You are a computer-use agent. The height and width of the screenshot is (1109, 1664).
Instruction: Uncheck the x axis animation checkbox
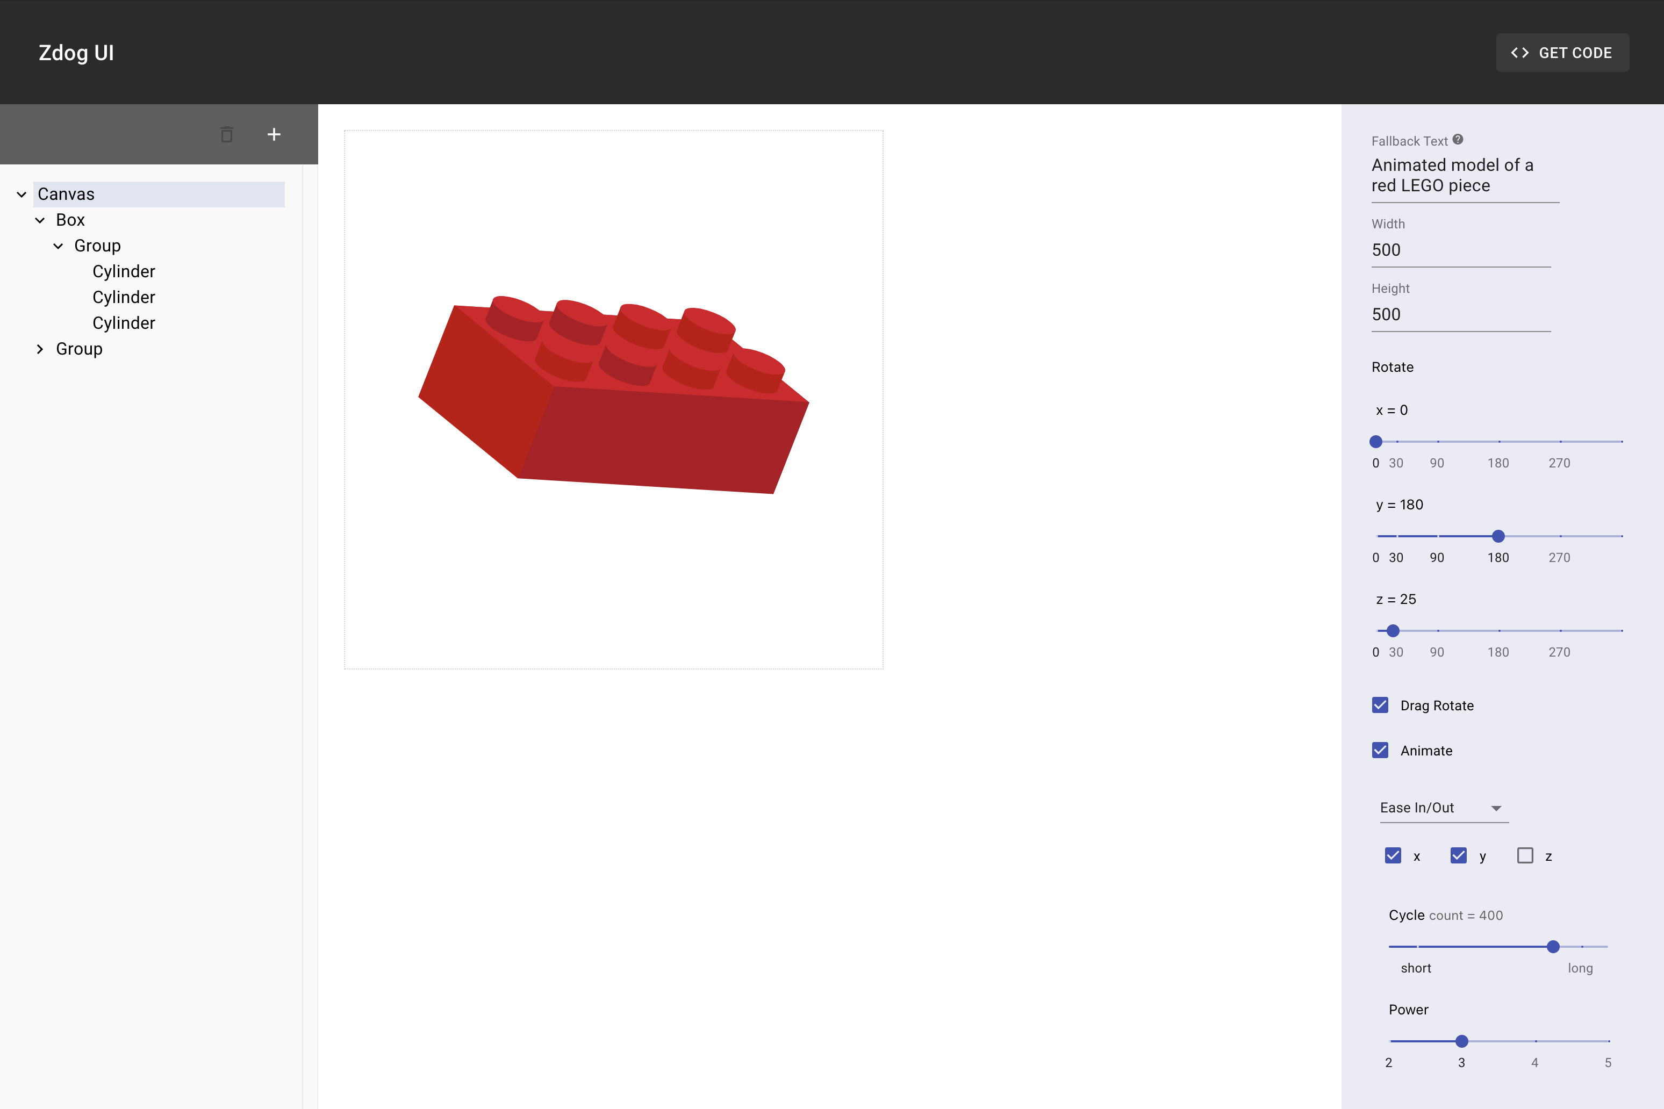1393,856
